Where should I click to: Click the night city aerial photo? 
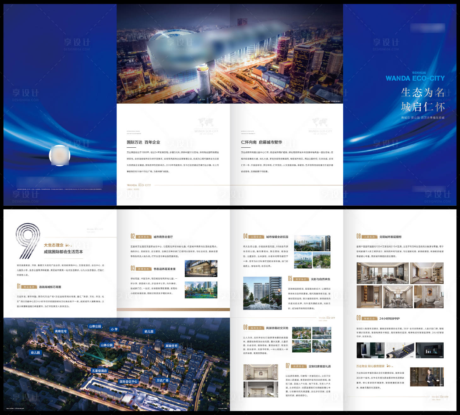click(230, 54)
